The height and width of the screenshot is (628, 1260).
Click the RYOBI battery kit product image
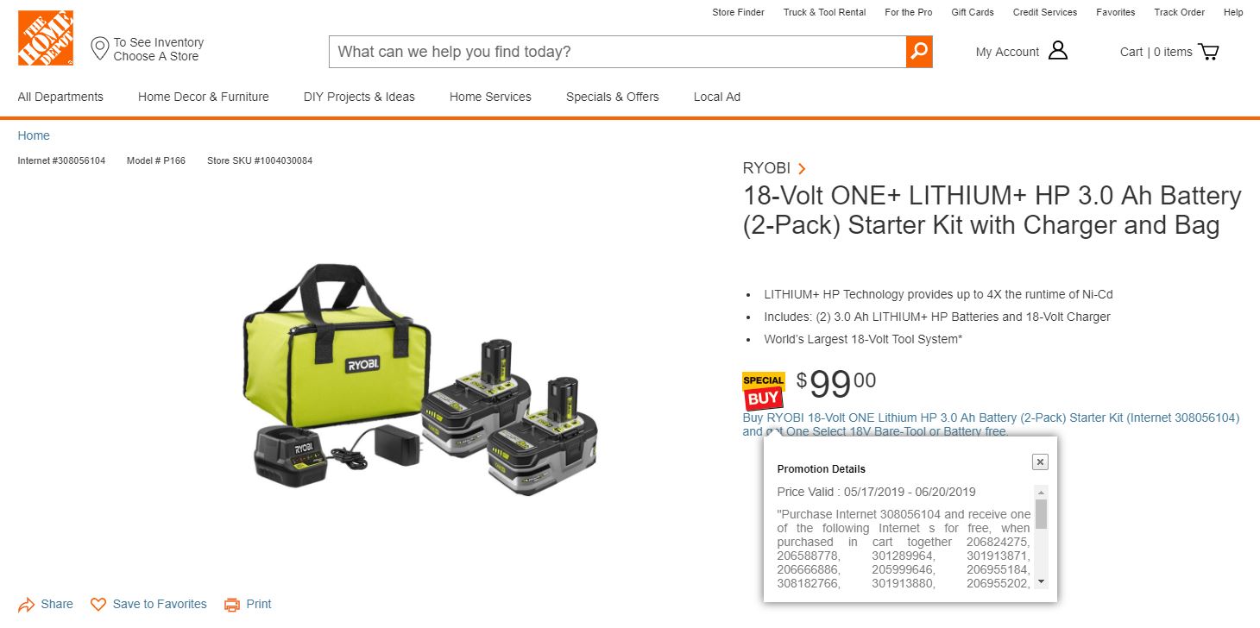[422, 380]
